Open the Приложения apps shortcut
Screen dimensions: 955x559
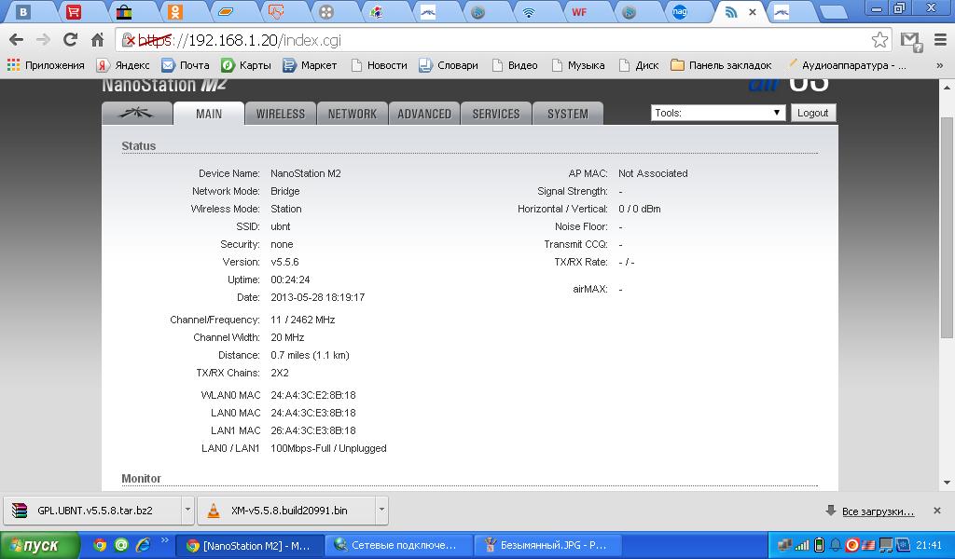pos(46,65)
